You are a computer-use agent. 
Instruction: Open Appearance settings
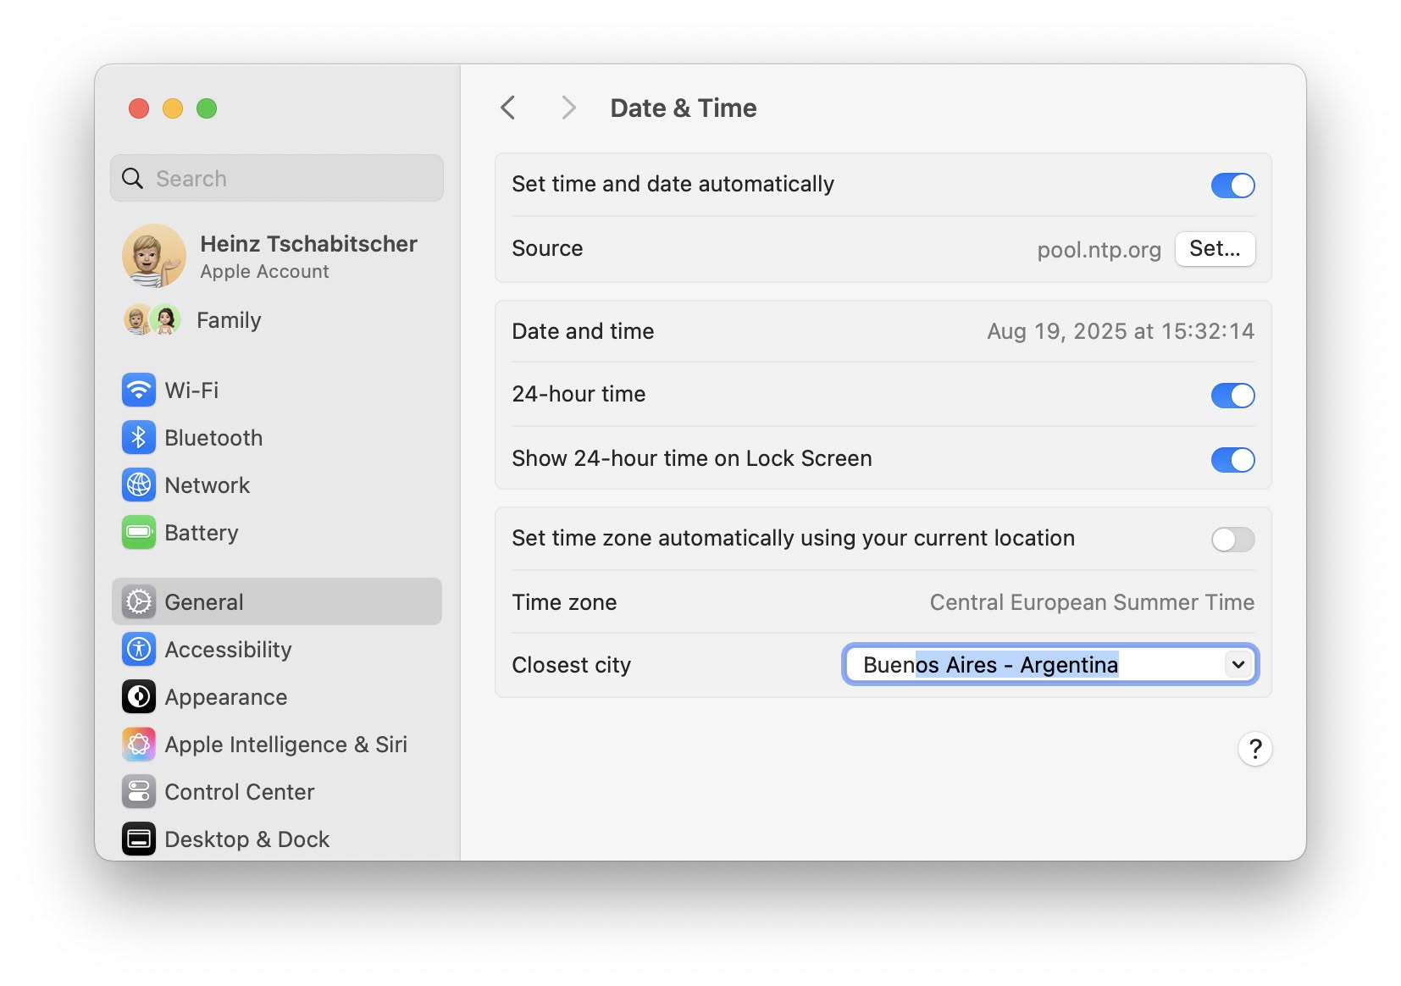pyautogui.click(x=277, y=697)
